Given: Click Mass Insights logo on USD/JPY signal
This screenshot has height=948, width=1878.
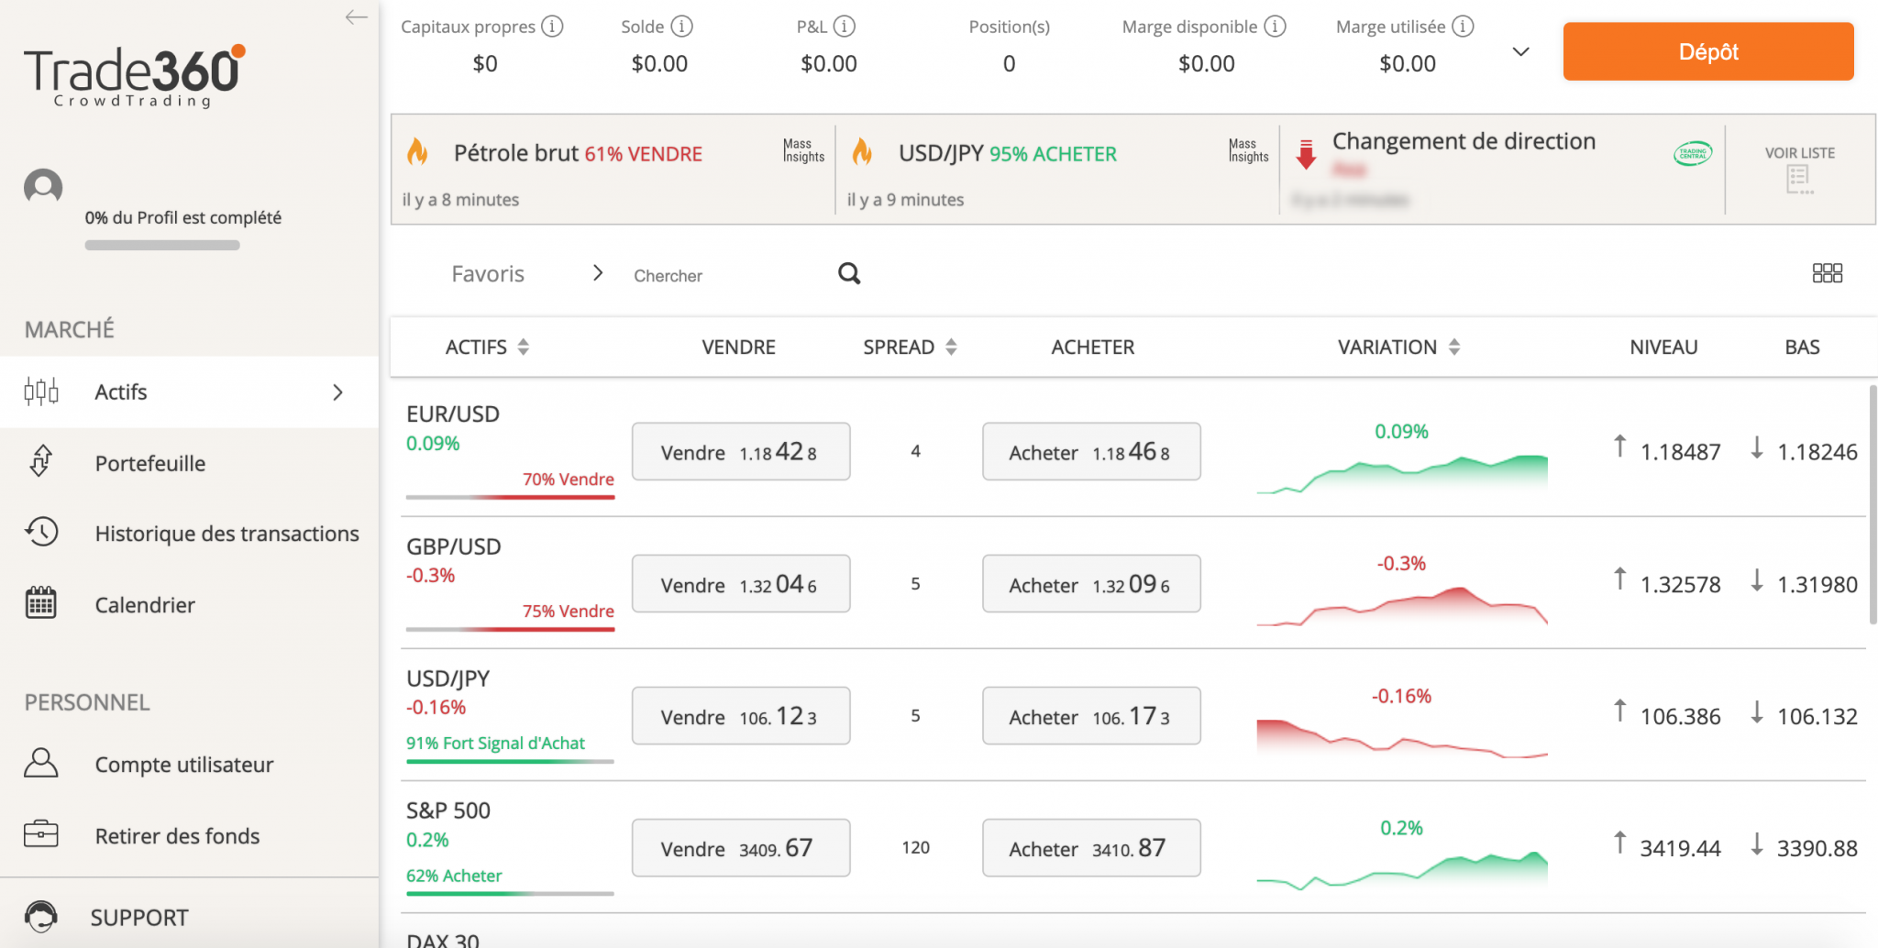Looking at the screenshot, I should pyautogui.click(x=1248, y=150).
